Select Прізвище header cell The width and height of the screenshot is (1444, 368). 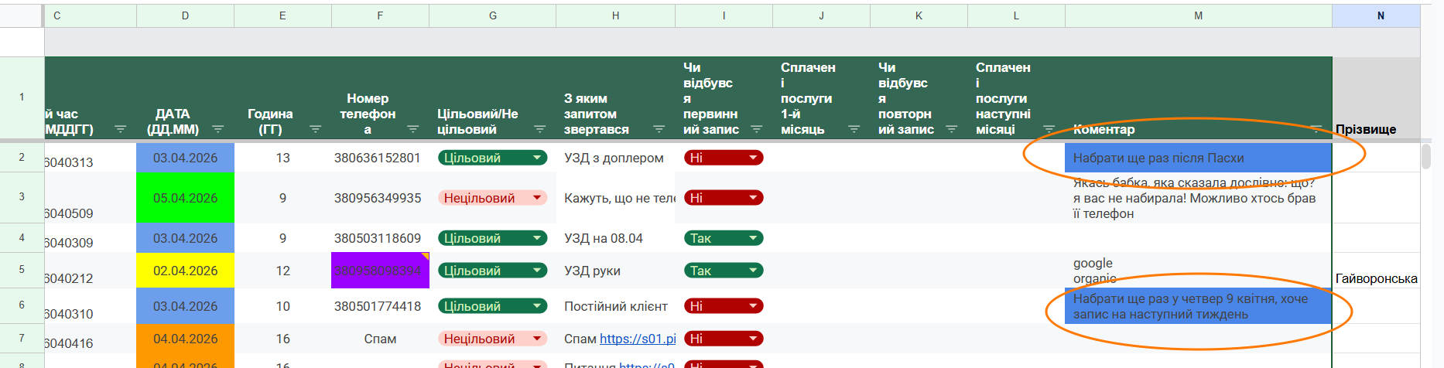[x=1376, y=99]
